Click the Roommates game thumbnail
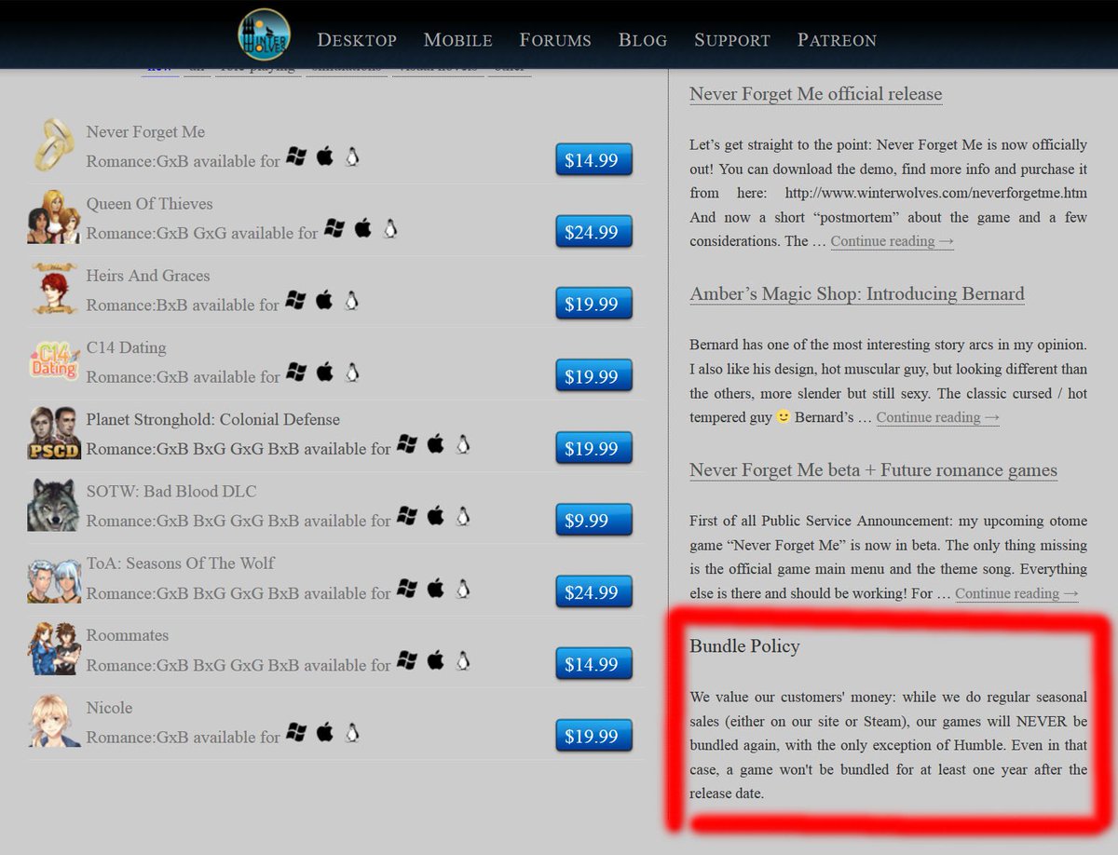 [53, 649]
